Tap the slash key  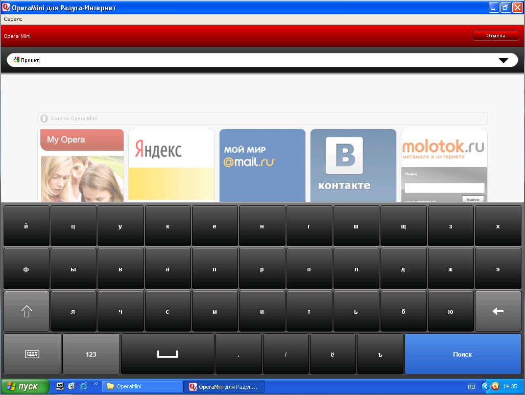[285, 354]
